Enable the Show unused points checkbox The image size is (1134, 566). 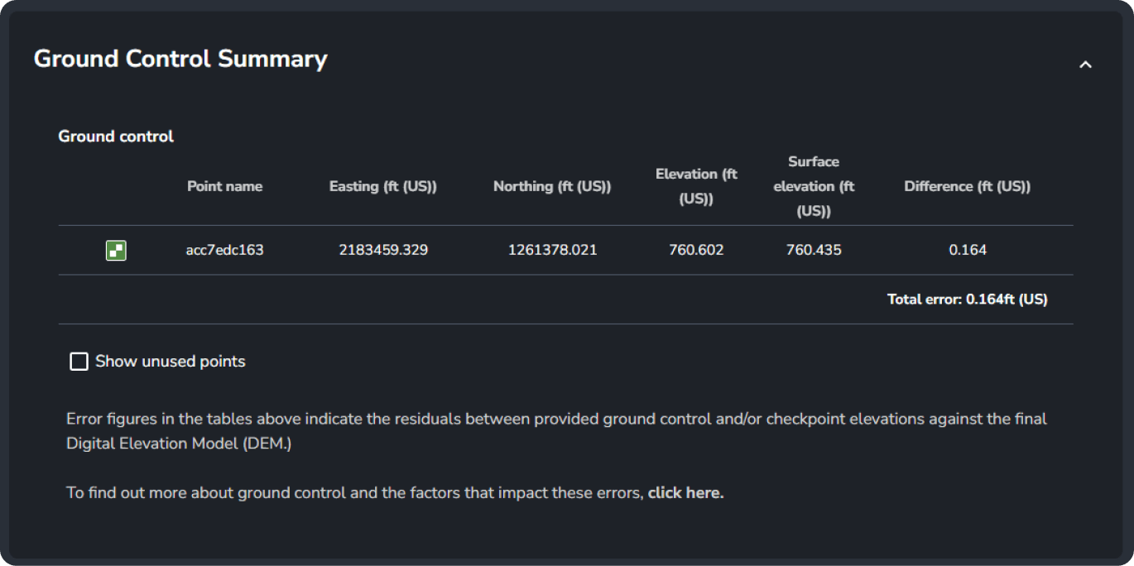coord(79,362)
